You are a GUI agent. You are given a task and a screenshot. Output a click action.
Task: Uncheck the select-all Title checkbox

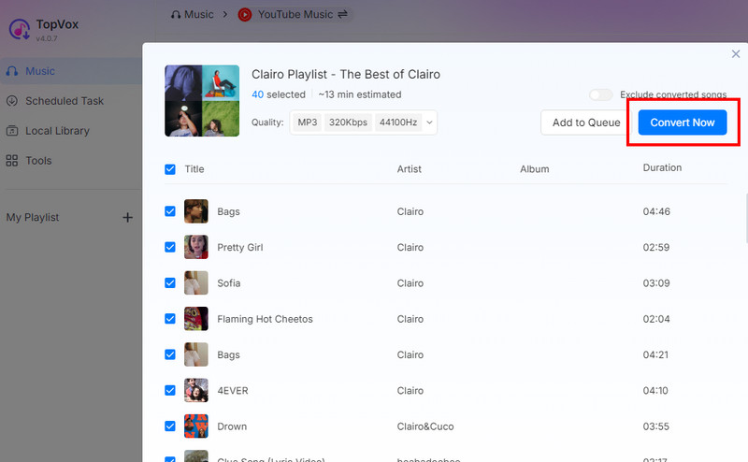coord(170,169)
